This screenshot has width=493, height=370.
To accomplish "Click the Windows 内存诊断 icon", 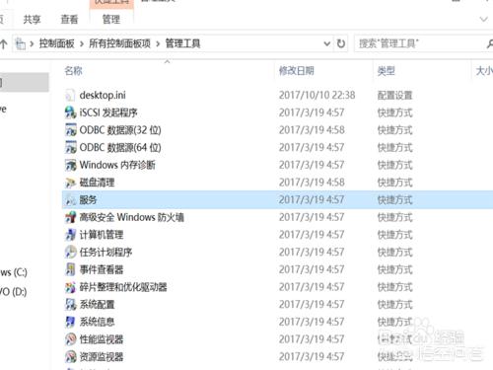I will [x=70, y=165].
